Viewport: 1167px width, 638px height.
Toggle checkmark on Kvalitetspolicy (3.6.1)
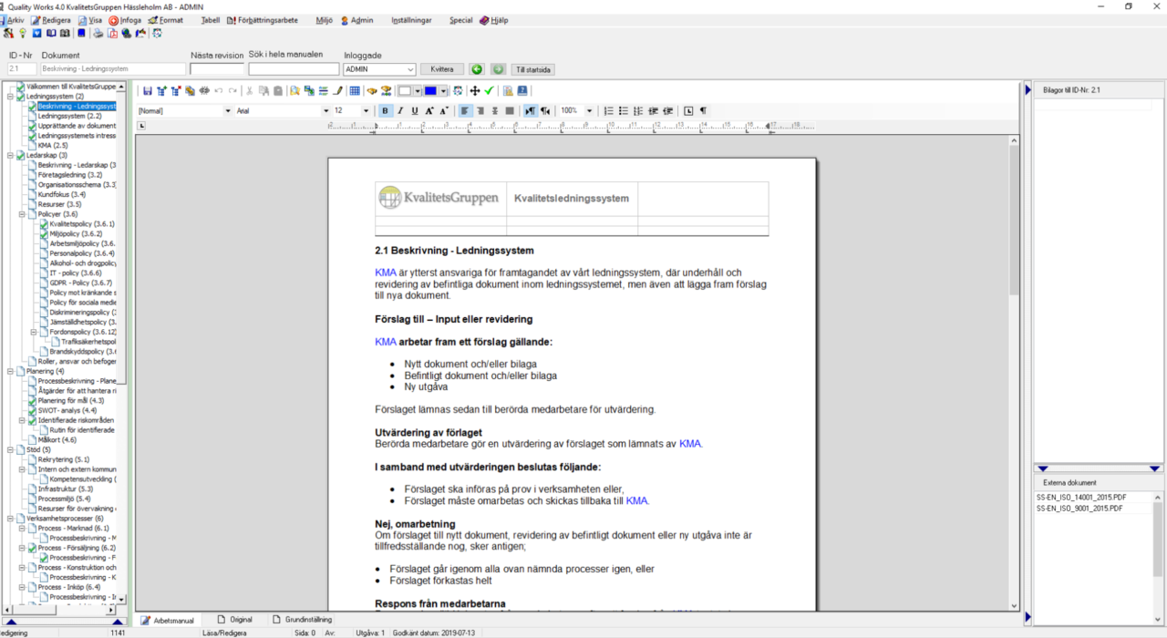(x=44, y=224)
